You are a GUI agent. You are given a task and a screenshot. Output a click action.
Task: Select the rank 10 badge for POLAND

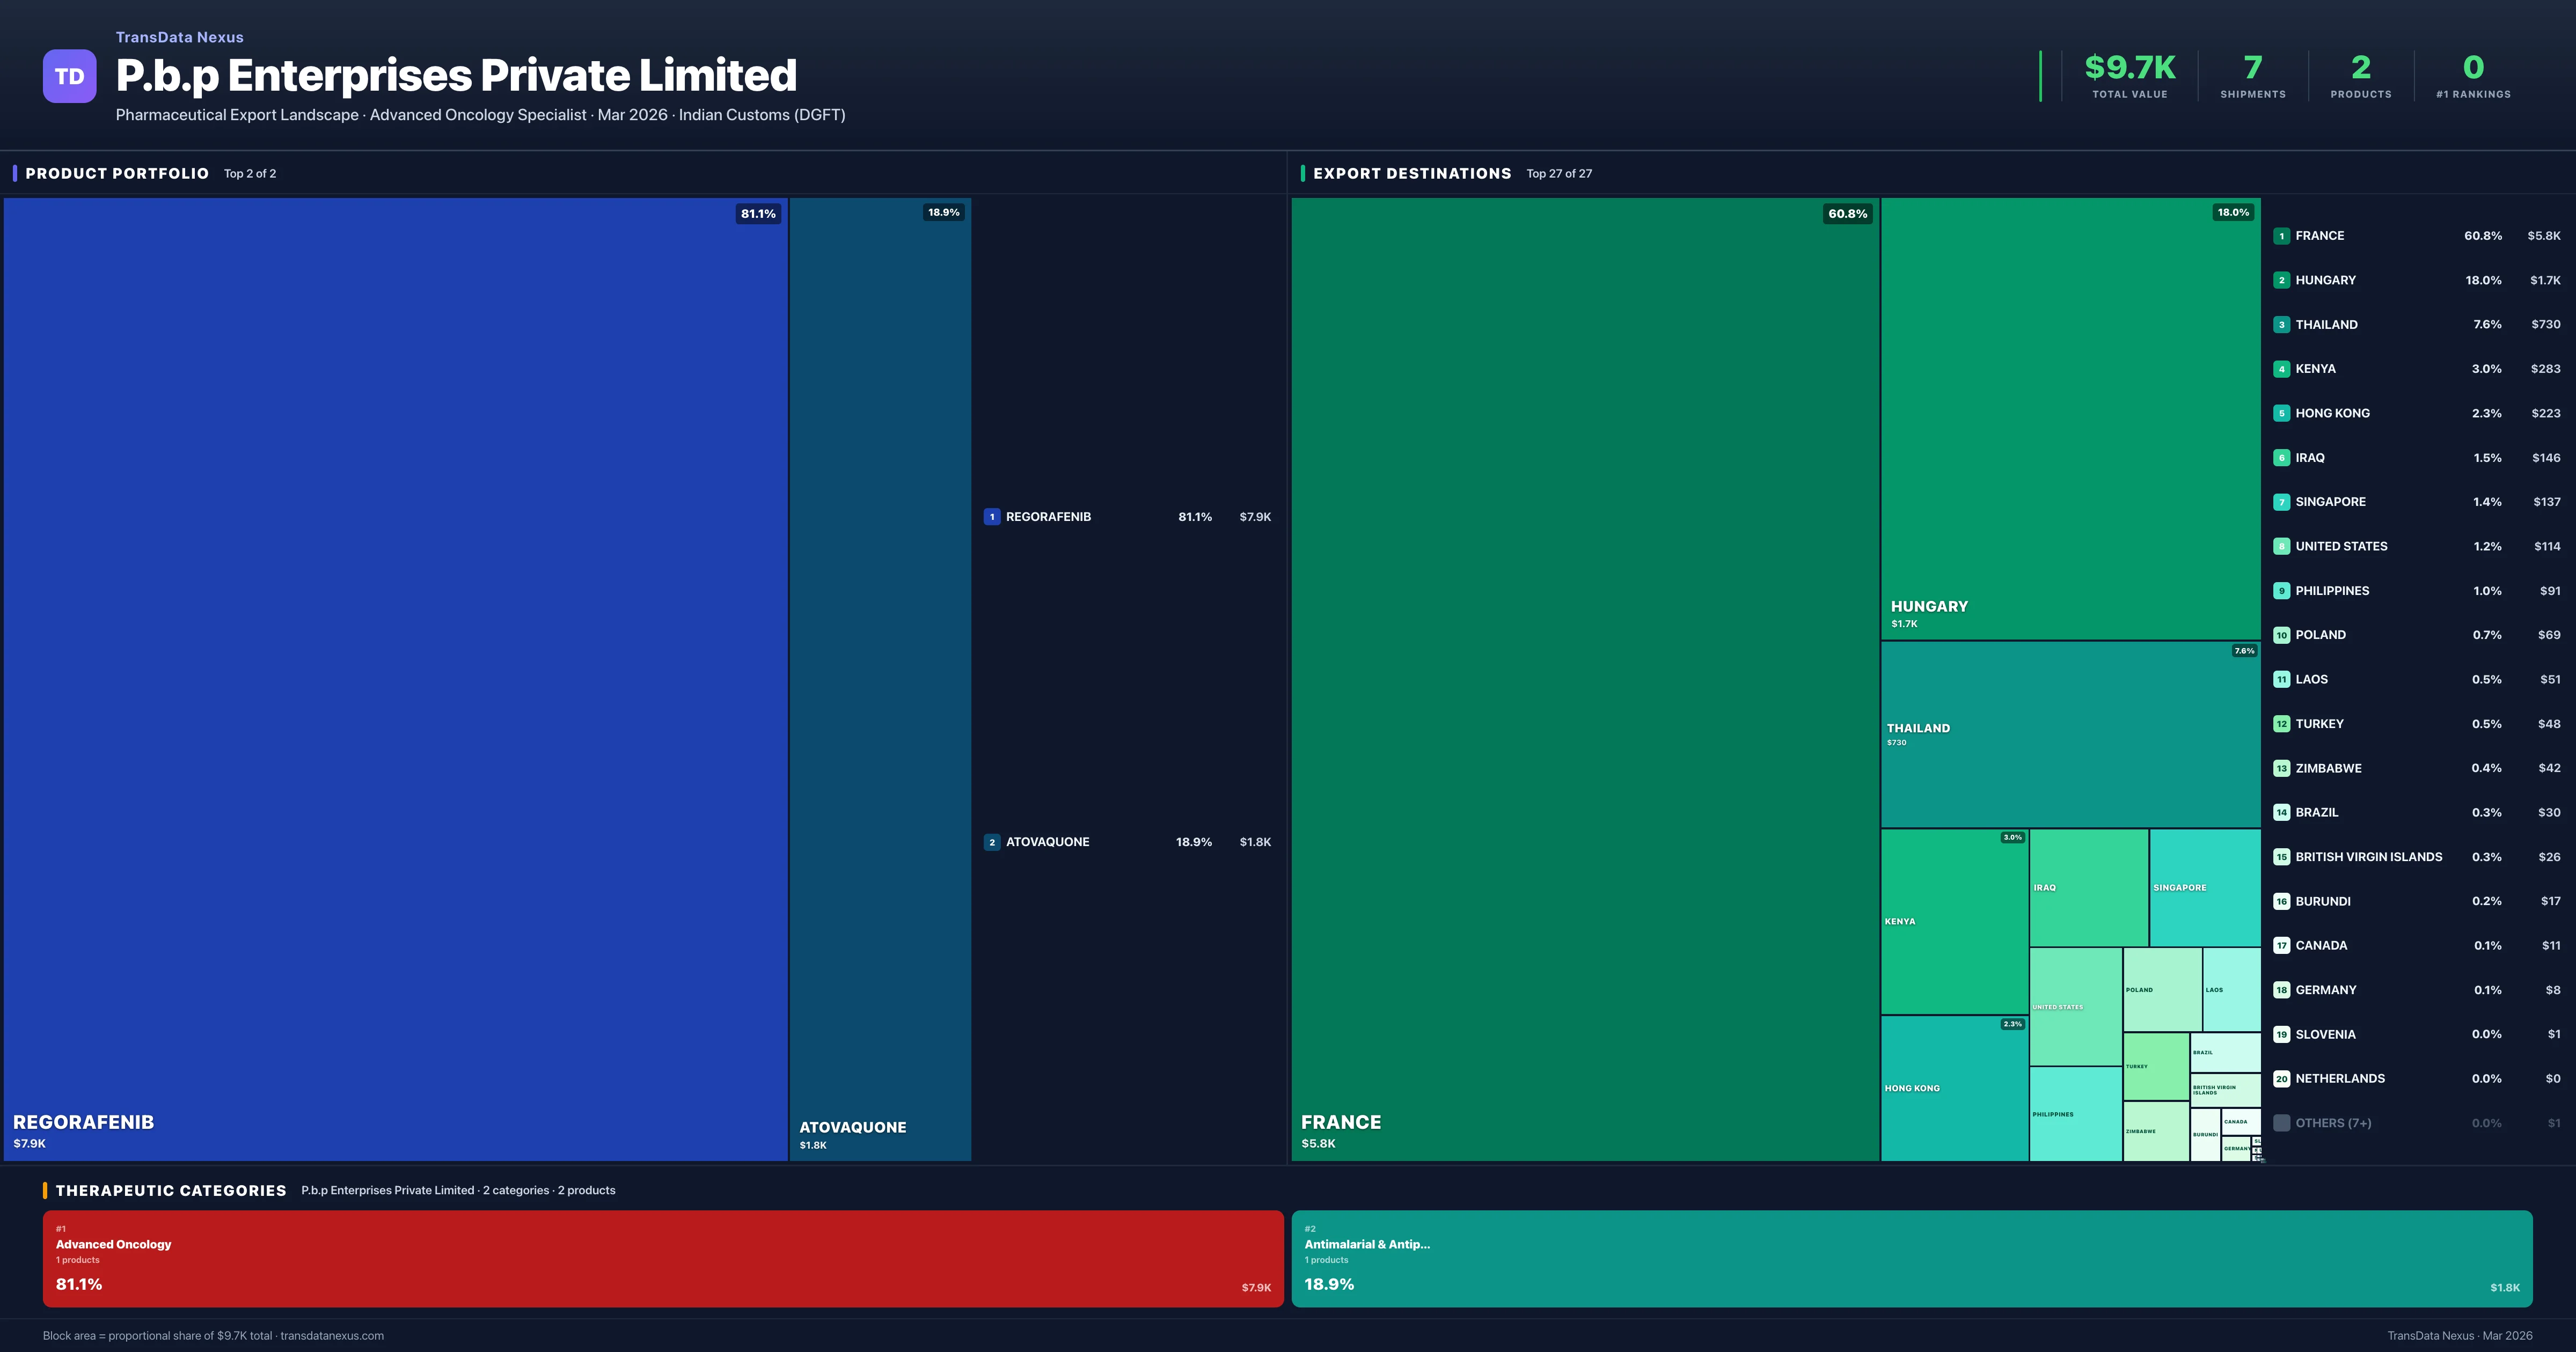click(2282, 634)
